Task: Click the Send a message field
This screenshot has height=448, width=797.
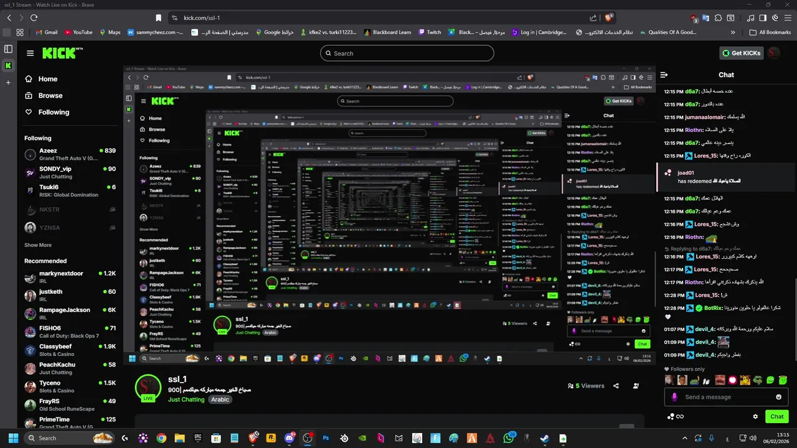Action: 727,397
